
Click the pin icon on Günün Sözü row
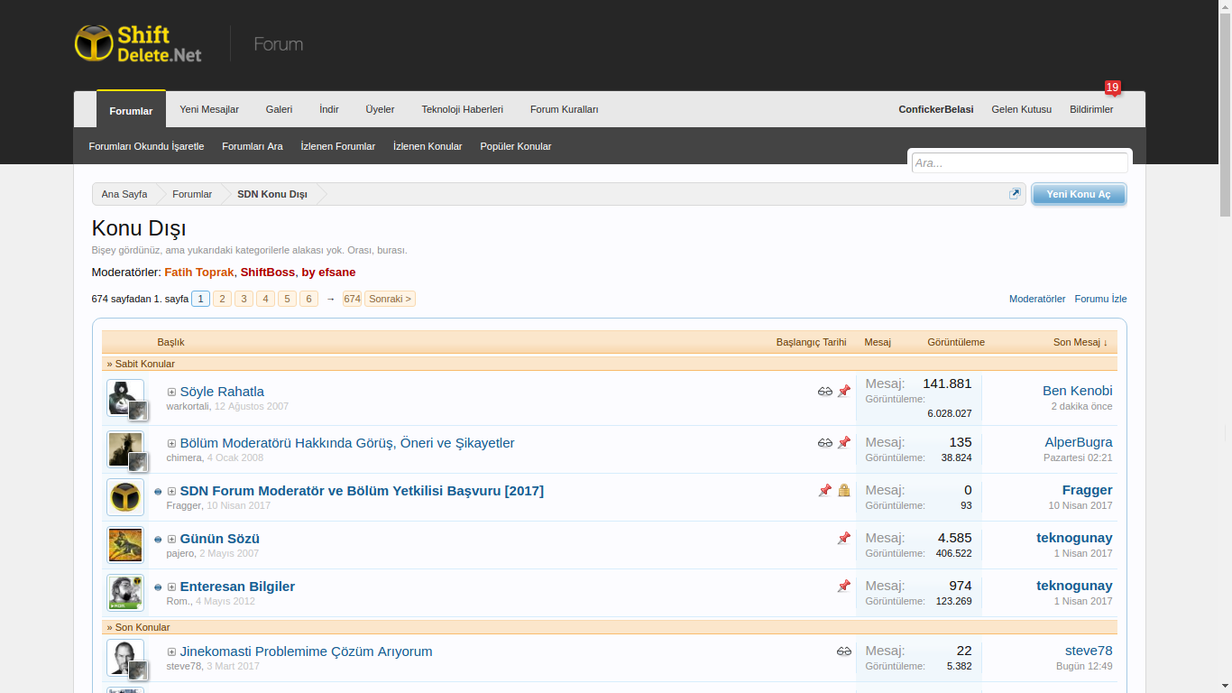tap(844, 539)
